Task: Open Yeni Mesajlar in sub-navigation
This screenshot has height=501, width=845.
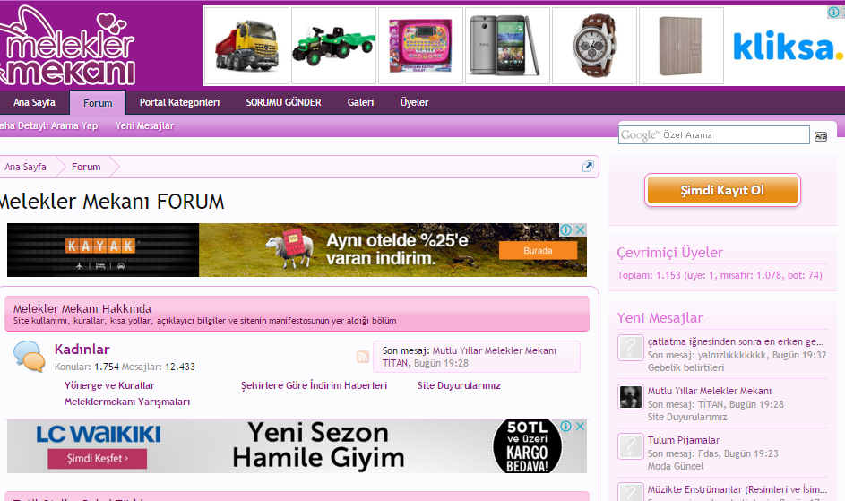Action: 144,125
